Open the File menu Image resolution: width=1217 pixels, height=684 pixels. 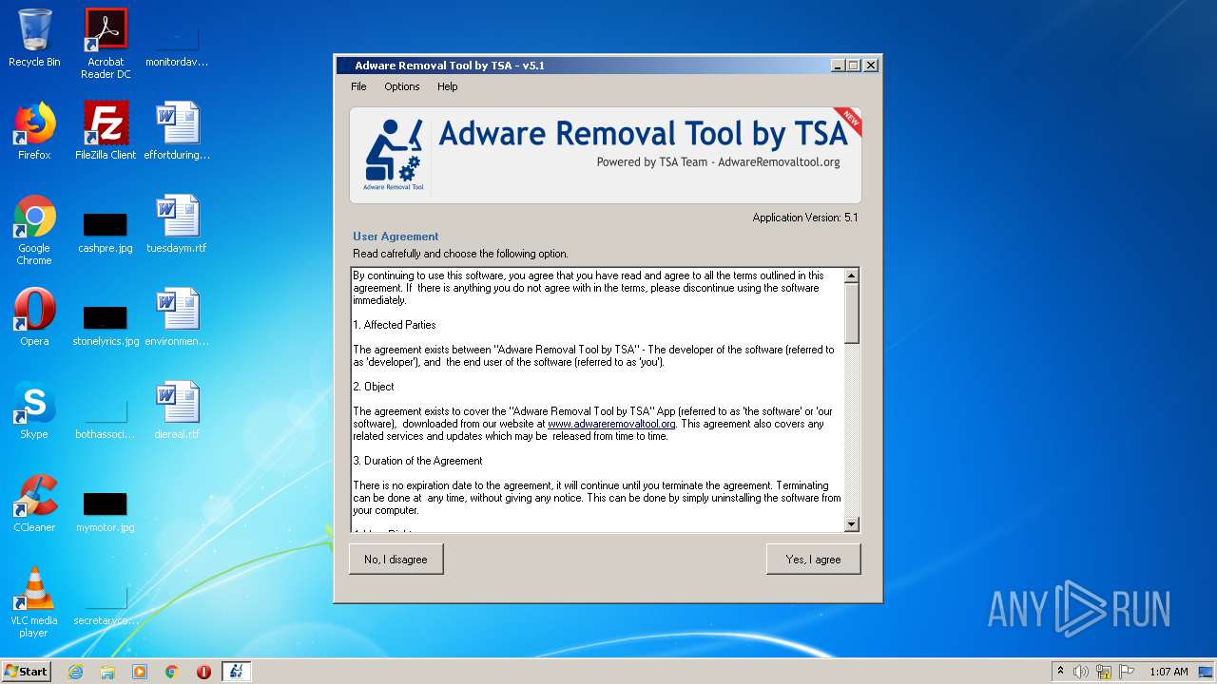358,86
